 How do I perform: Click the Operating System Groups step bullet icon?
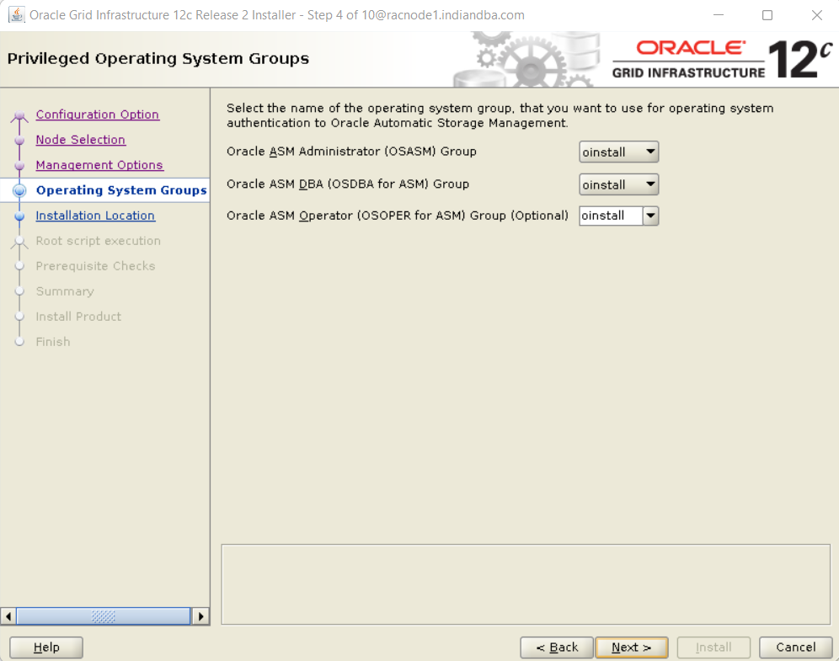pyautogui.click(x=20, y=190)
